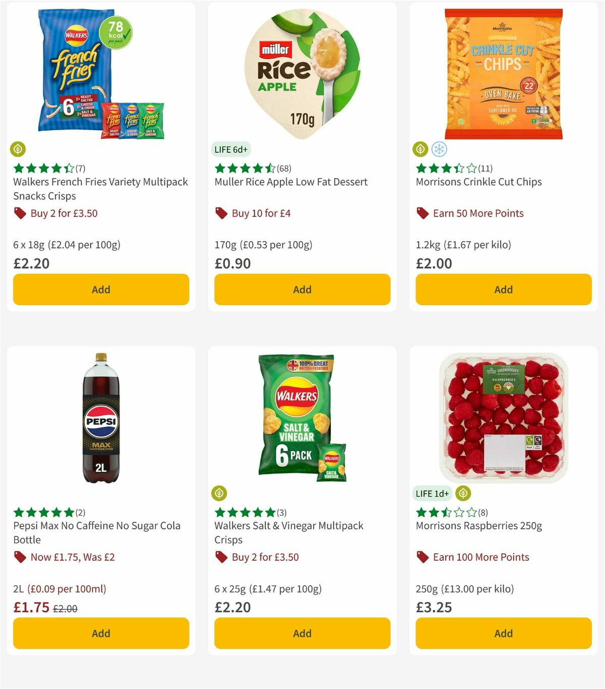The width and height of the screenshot is (605, 689).
Task: Click the red tag icon on Buy 10 for £4
Action: [x=220, y=213]
